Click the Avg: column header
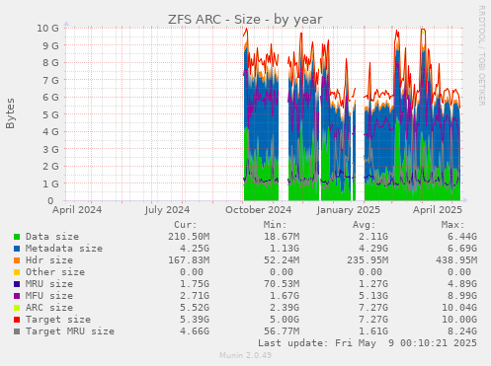491x366 pixels. (x=364, y=225)
